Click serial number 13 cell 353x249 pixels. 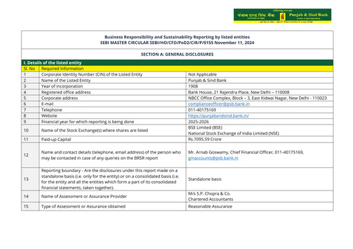tap(30, 179)
